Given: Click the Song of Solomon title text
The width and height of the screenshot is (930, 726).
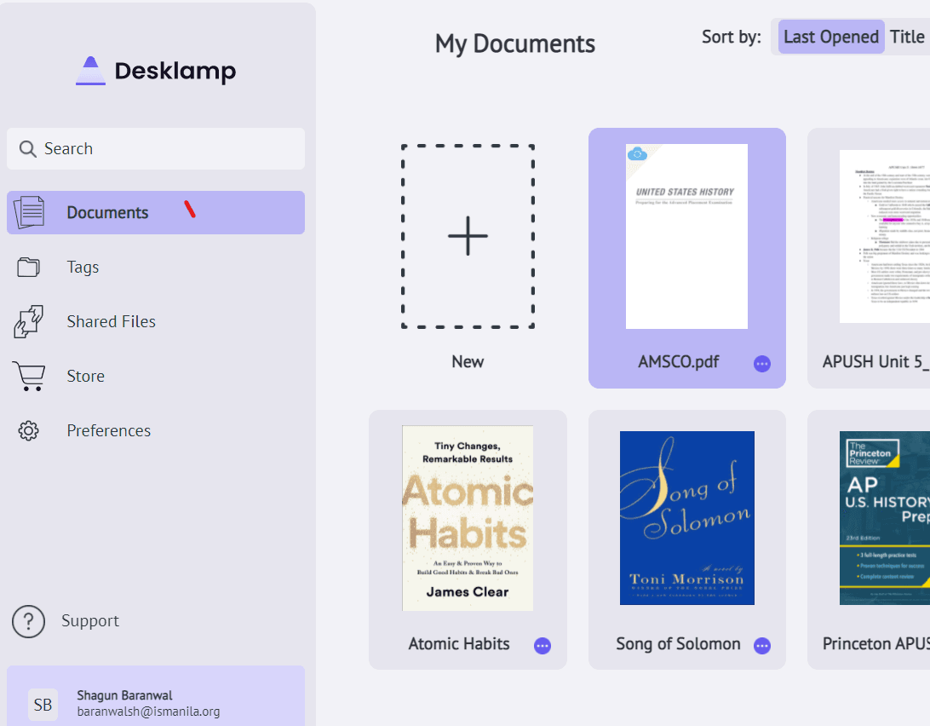Looking at the screenshot, I should pyautogui.click(x=679, y=644).
